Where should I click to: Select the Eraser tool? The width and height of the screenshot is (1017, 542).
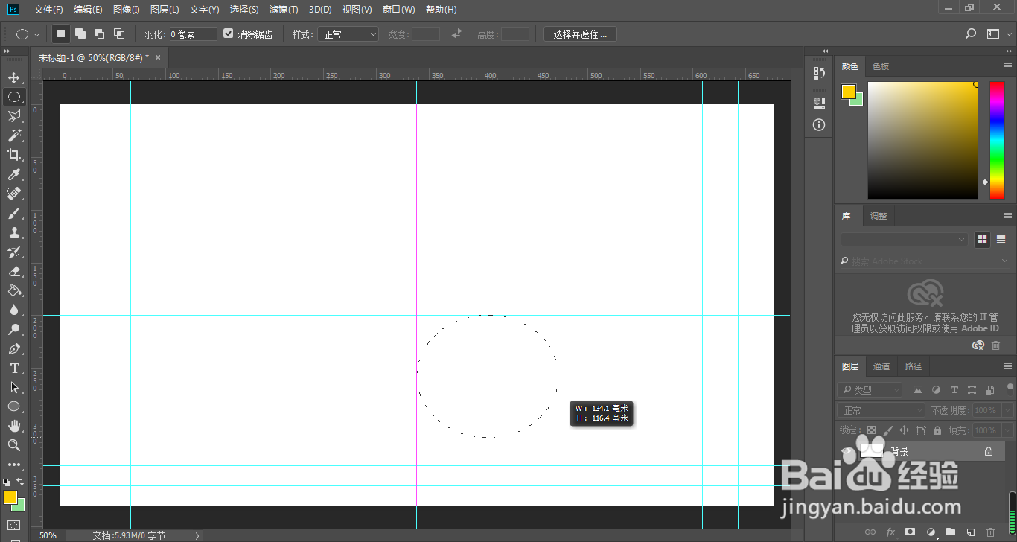[x=13, y=271]
